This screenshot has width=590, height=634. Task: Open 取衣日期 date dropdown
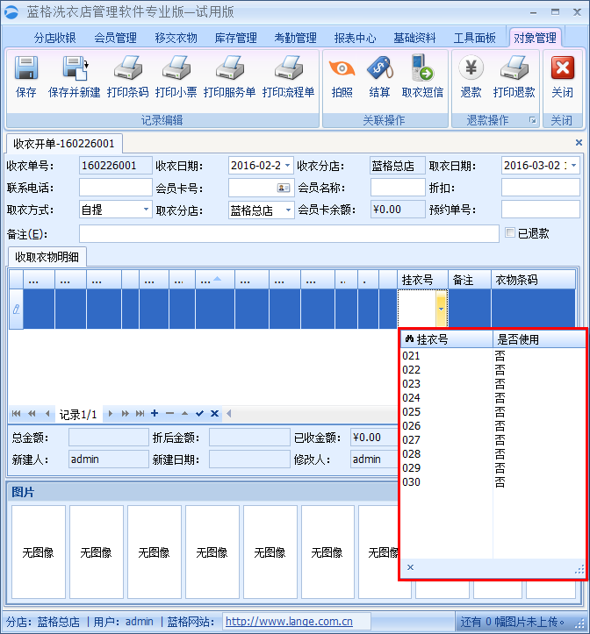tap(574, 166)
